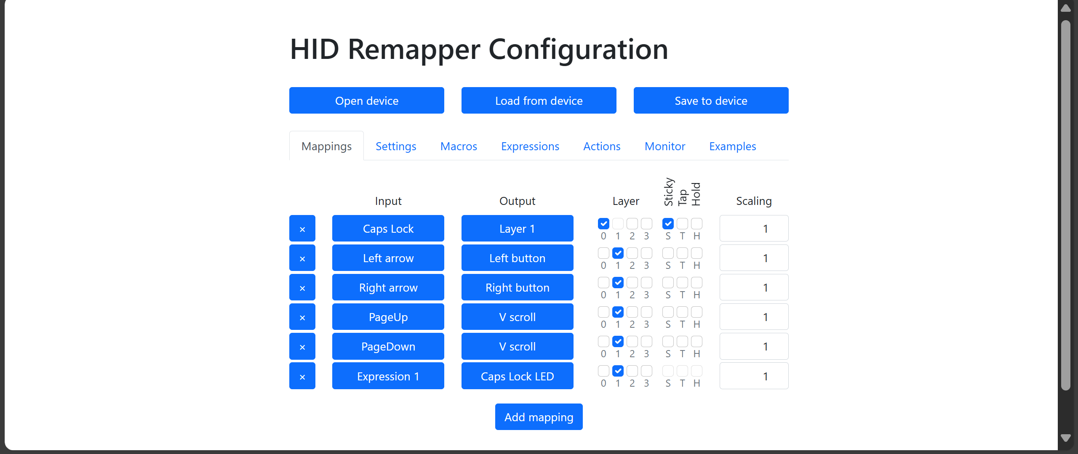Image resolution: width=1078 pixels, height=454 pixels.
Task: Remove the Left arrow mapping
Action: [x=302, y=258]
